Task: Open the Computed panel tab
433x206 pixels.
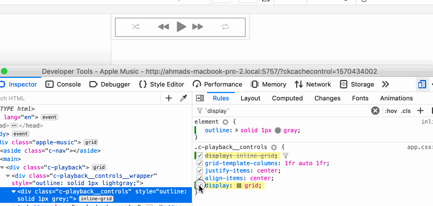Action: click(287, 98)
